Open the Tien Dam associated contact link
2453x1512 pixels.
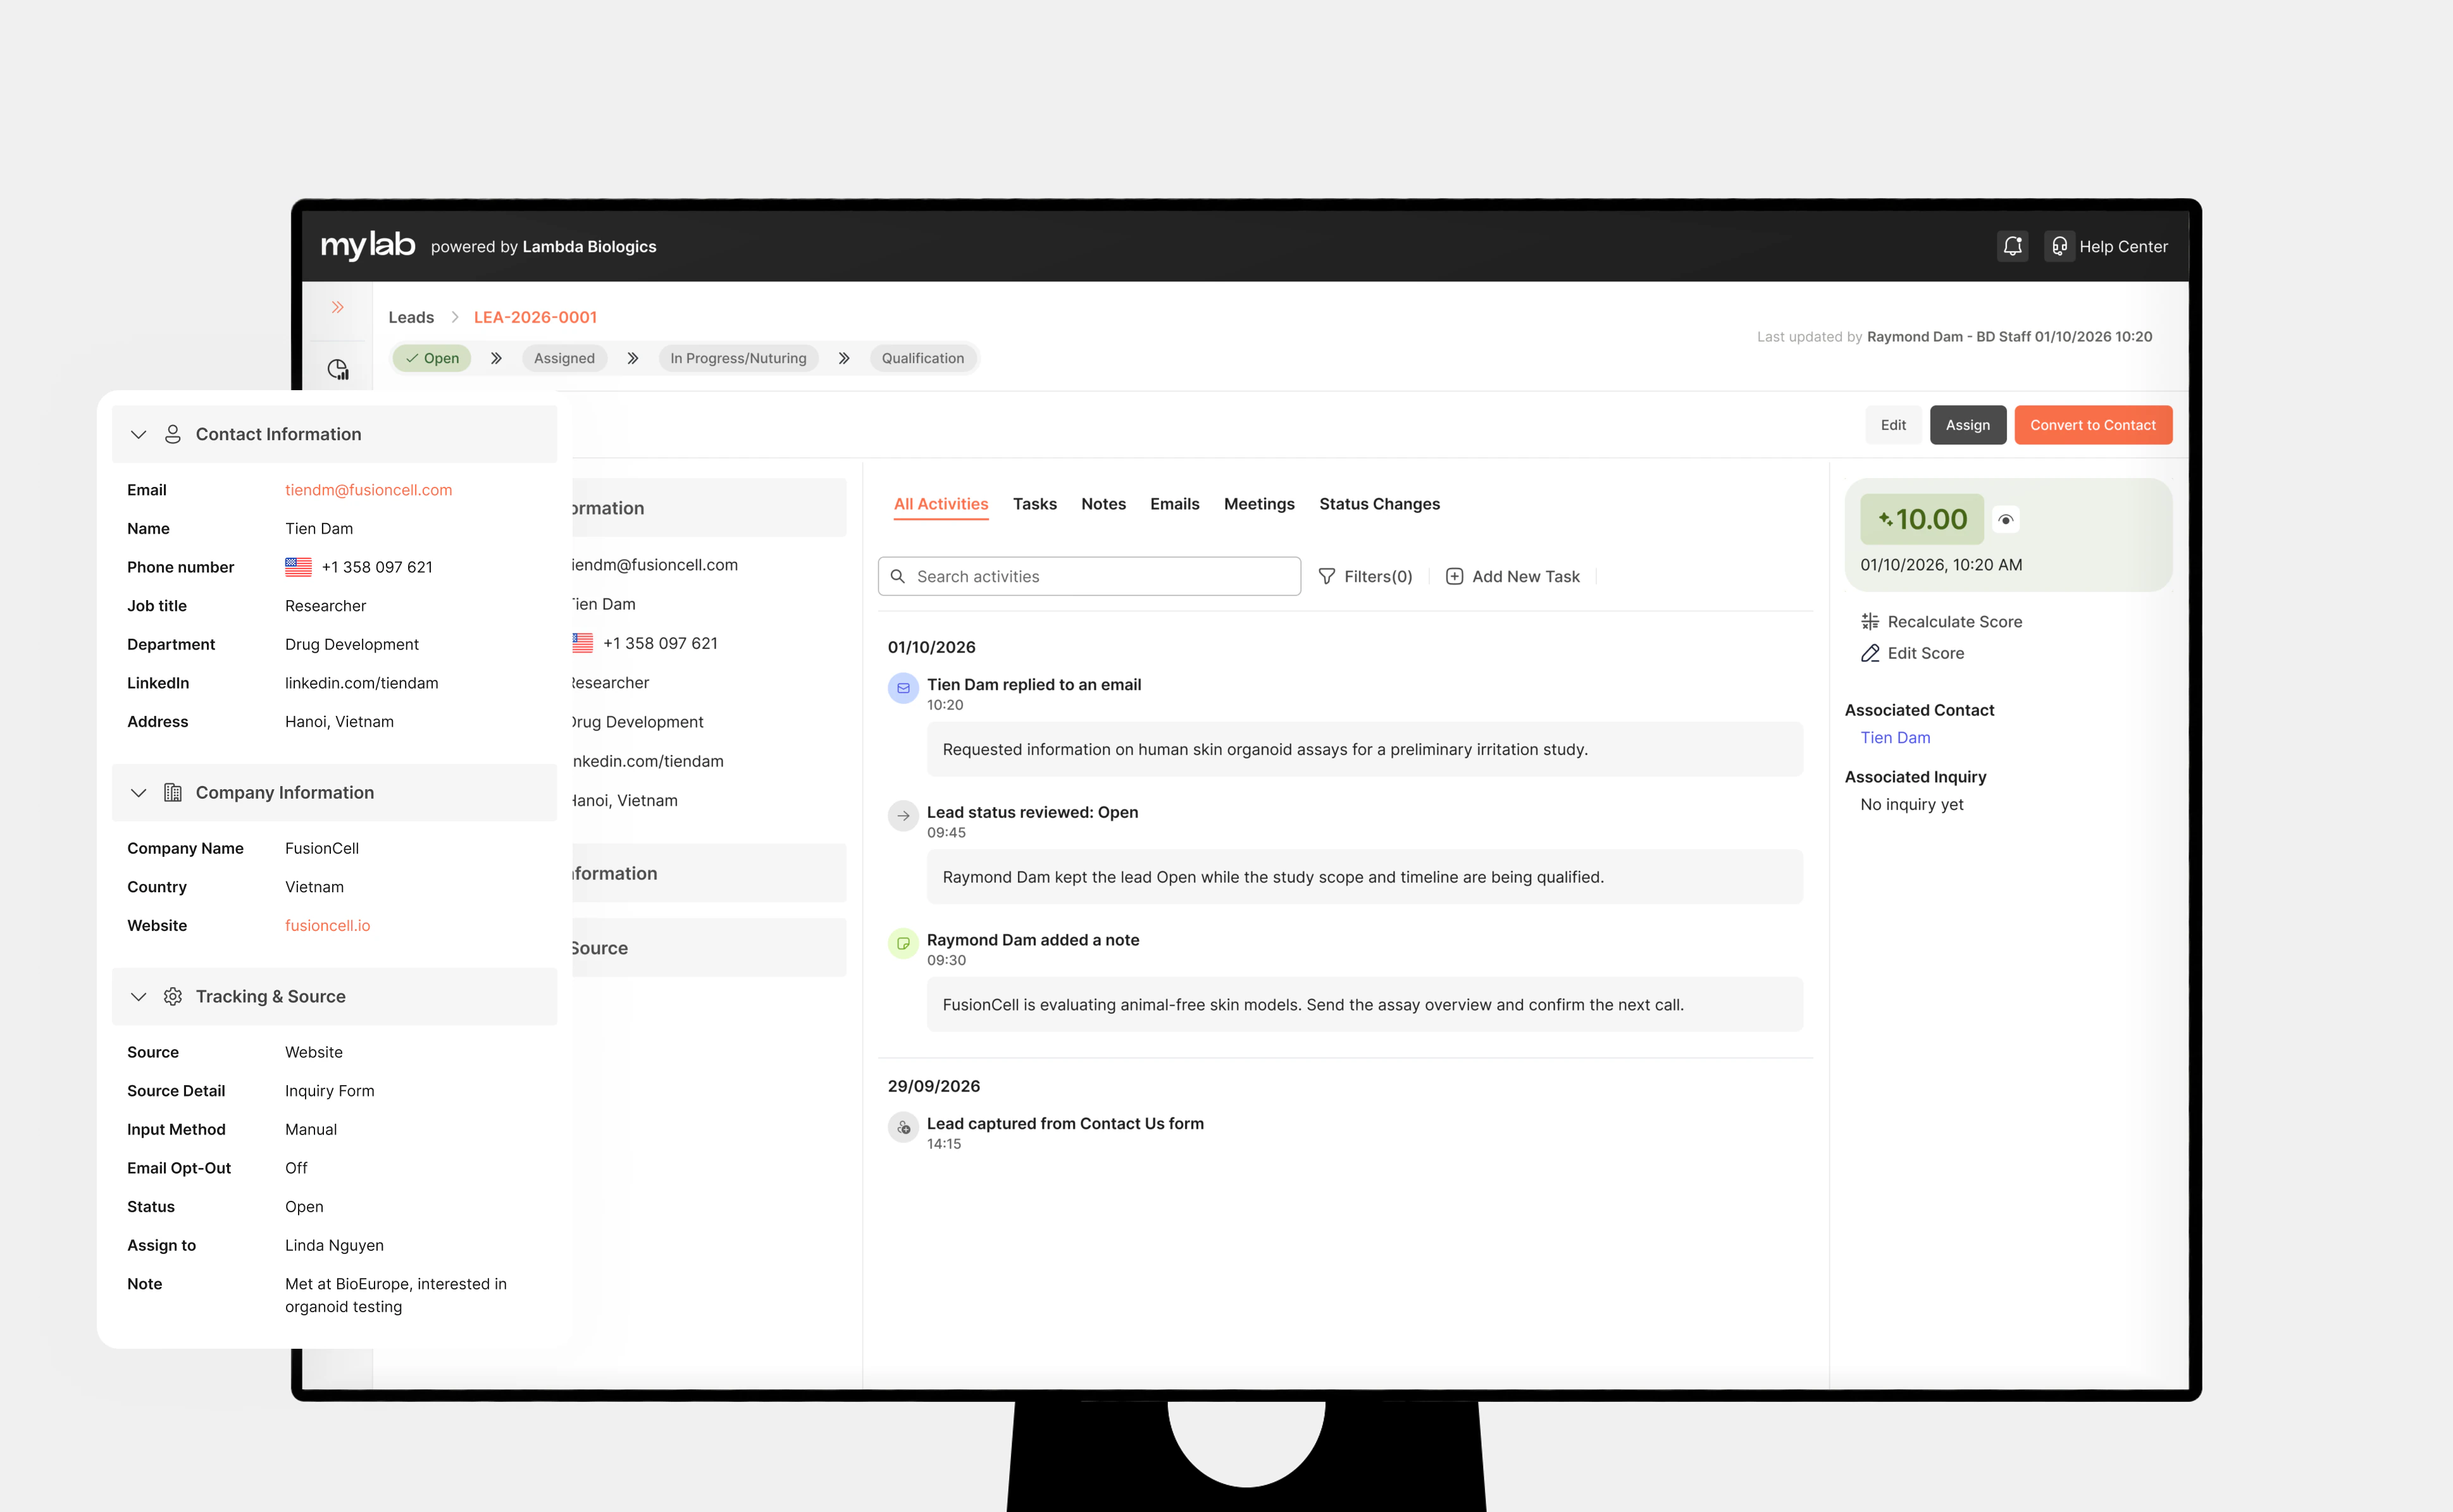[1895, 737]
